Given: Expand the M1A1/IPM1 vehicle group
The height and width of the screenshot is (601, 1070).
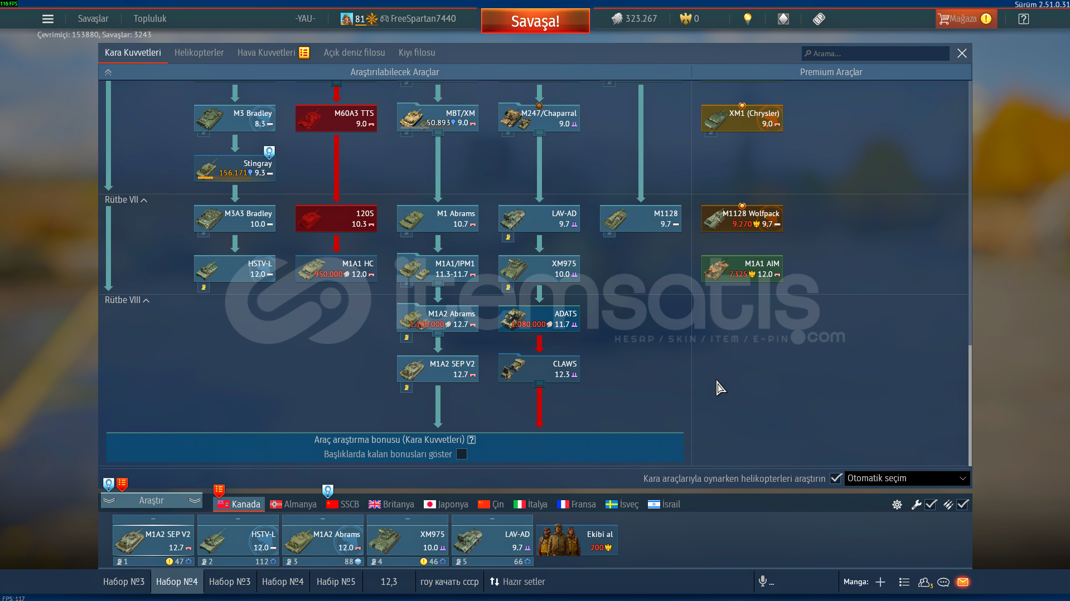Looking at the screenshot, I should click(438, 284).
